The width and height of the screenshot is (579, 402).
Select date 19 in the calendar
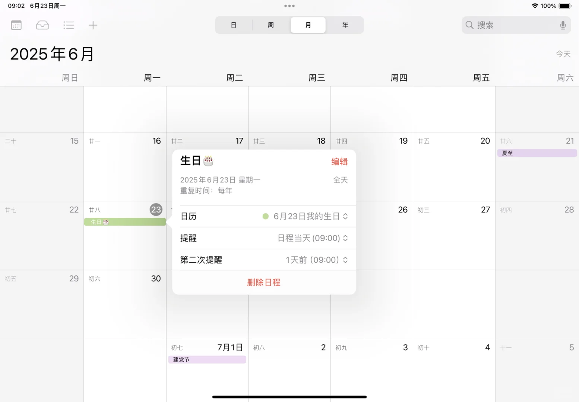[x=404, y=141]
